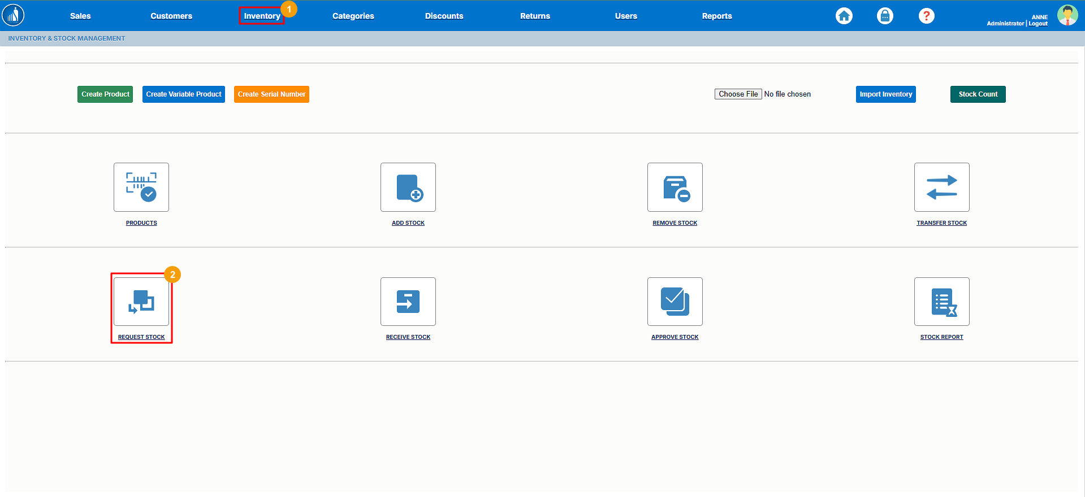
Task: Click the Import Inventory button
Action: coord(885,94)
